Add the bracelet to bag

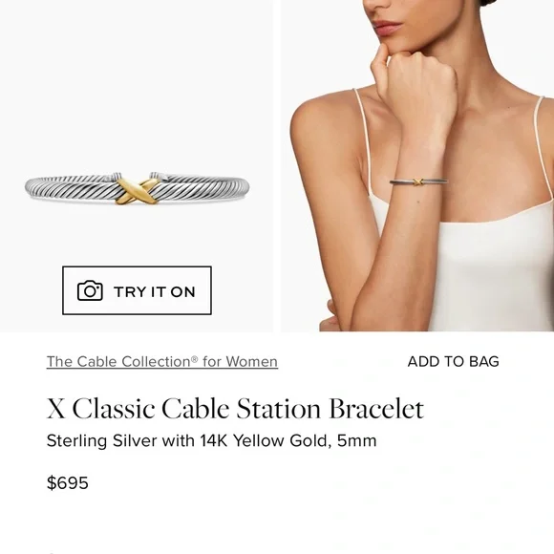454,361
